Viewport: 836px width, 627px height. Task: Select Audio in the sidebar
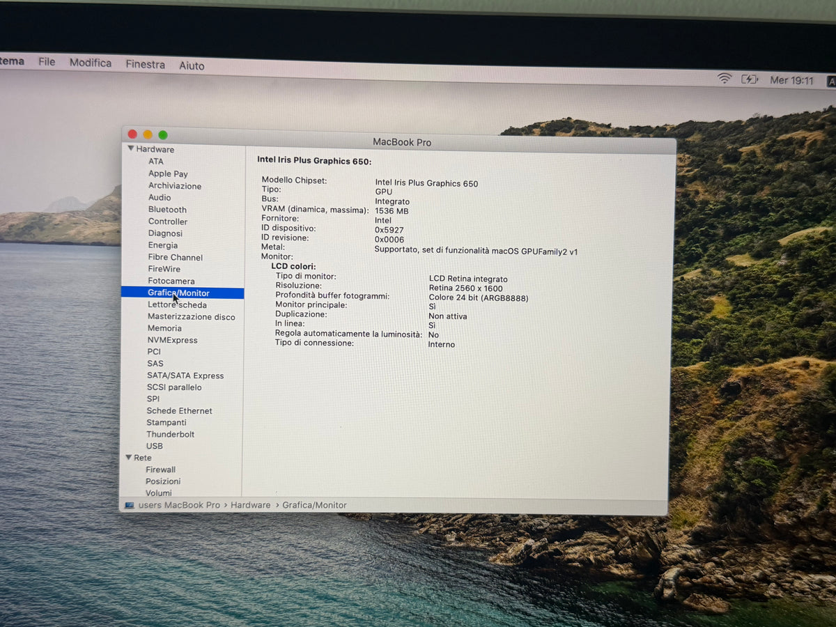pyautogui.click(x=160, y=197)
